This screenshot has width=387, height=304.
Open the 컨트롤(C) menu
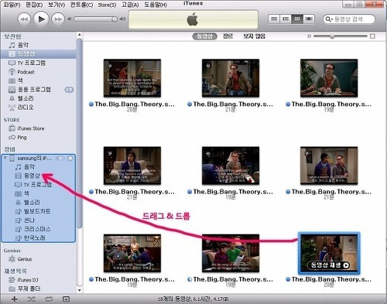pos(81,5)
